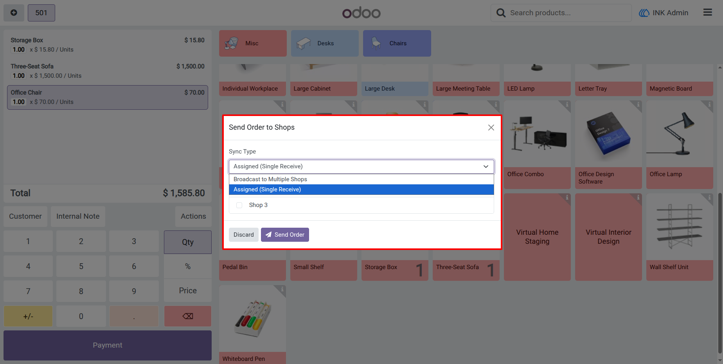Click the info icon on Office Design Software
The width and height of the screenshot is (723, 364).
point(638,104)
